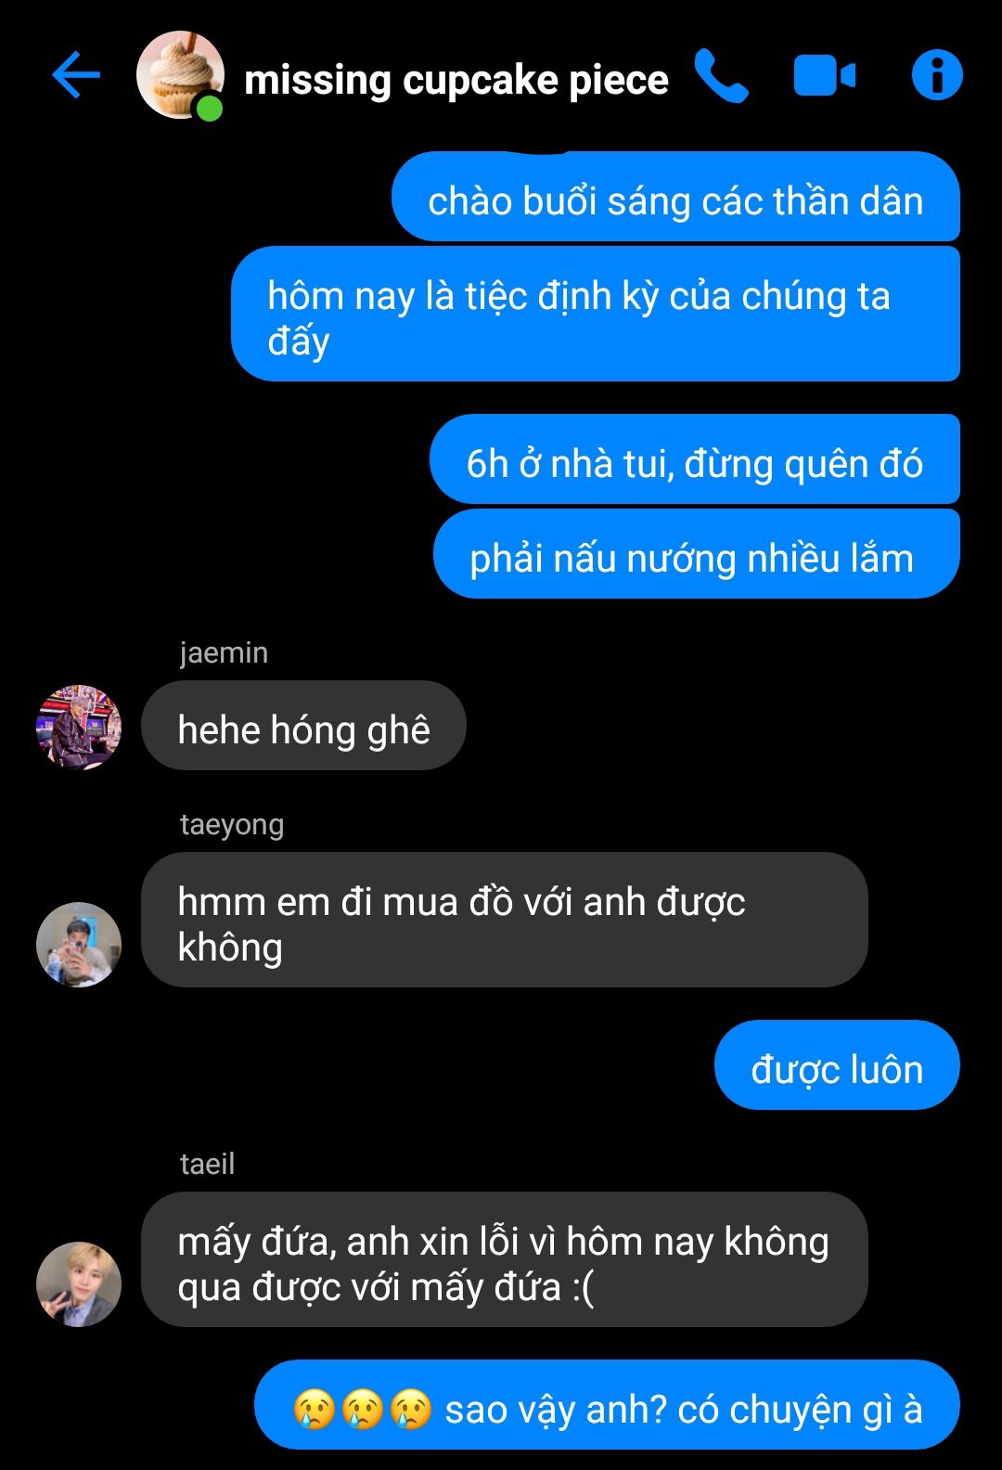Go back using the arrow icon

click(76, 75)
